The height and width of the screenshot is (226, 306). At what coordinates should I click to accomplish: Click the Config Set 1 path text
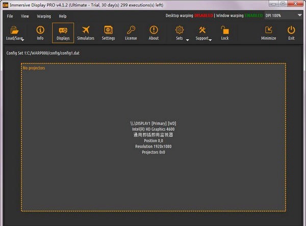[x=43, y=53]
